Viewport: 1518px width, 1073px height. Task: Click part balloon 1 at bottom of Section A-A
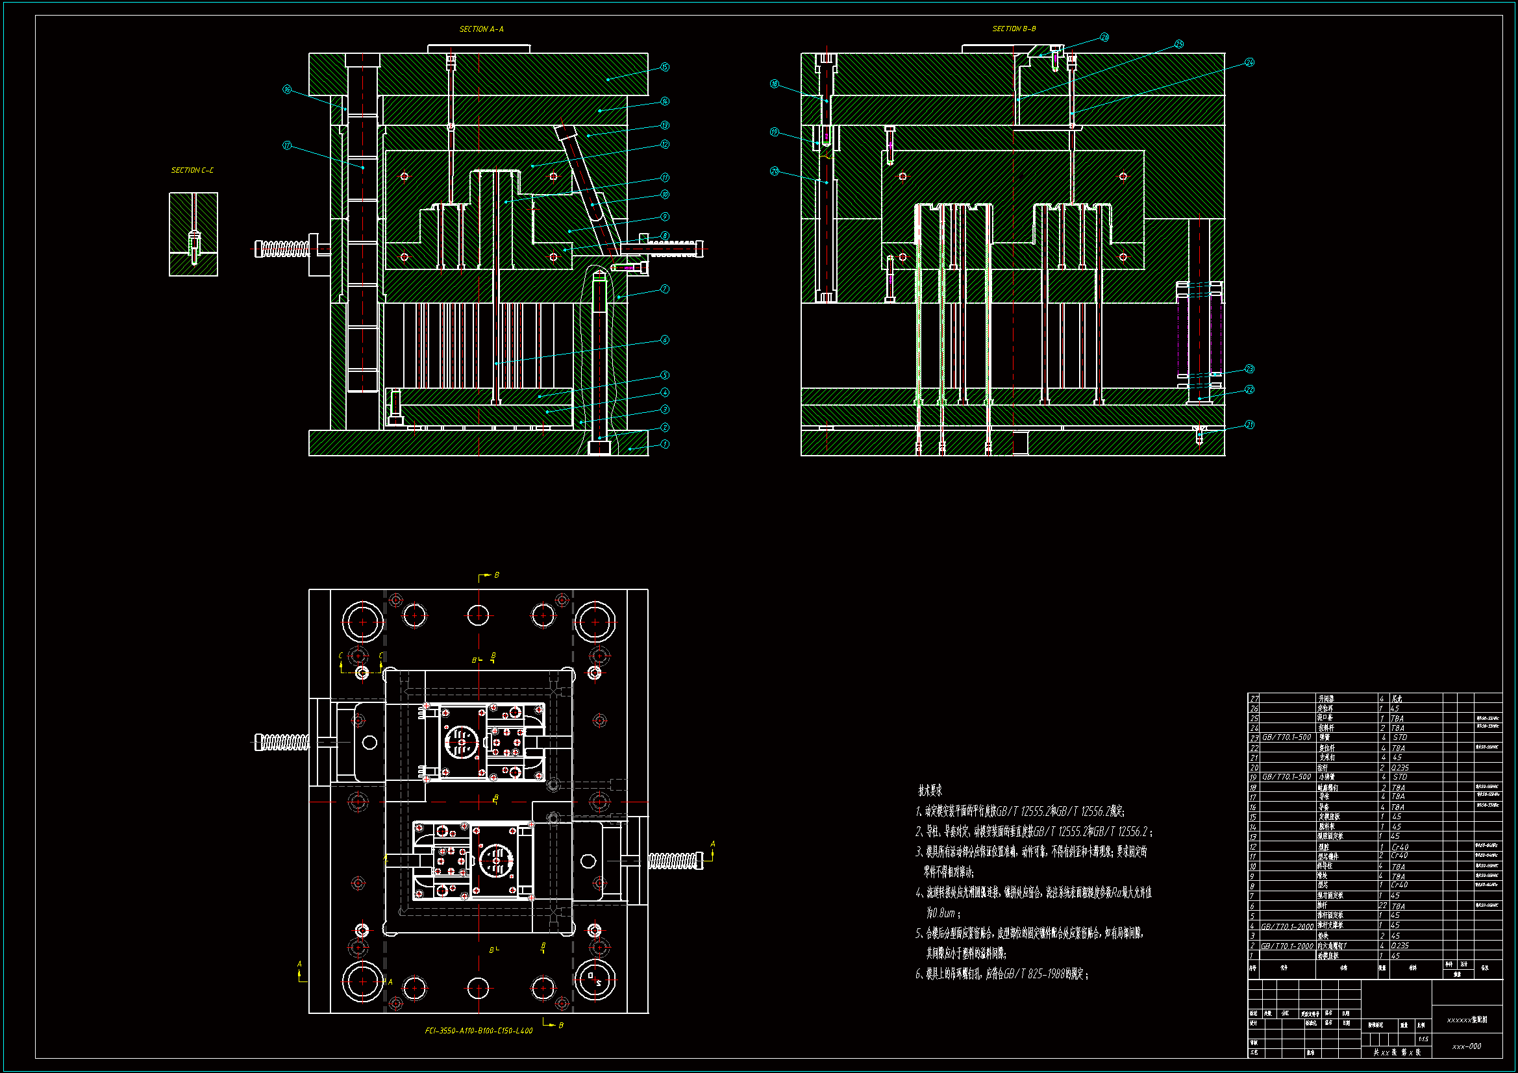pos(665,444)
